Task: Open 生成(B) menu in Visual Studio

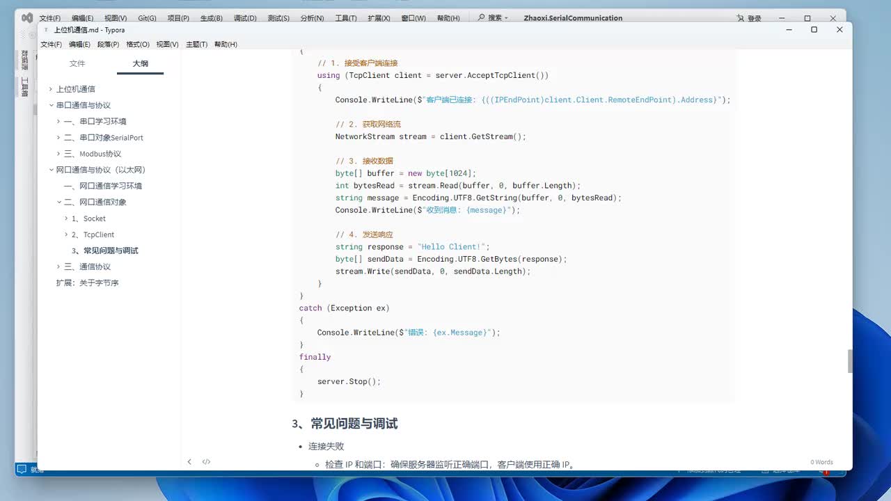Action: pos(212,18)
